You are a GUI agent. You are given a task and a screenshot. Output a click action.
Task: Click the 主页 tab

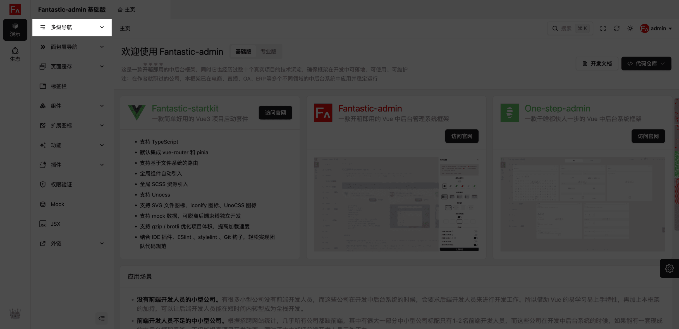pos(127,9)
